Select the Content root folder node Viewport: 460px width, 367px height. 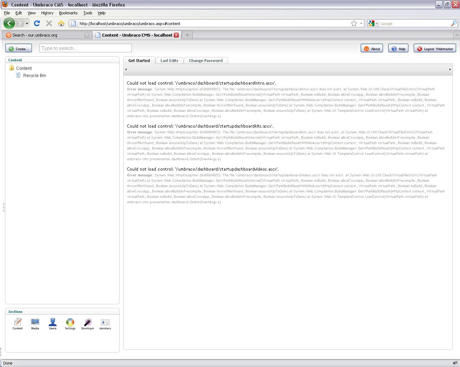(x=21, y=68)
